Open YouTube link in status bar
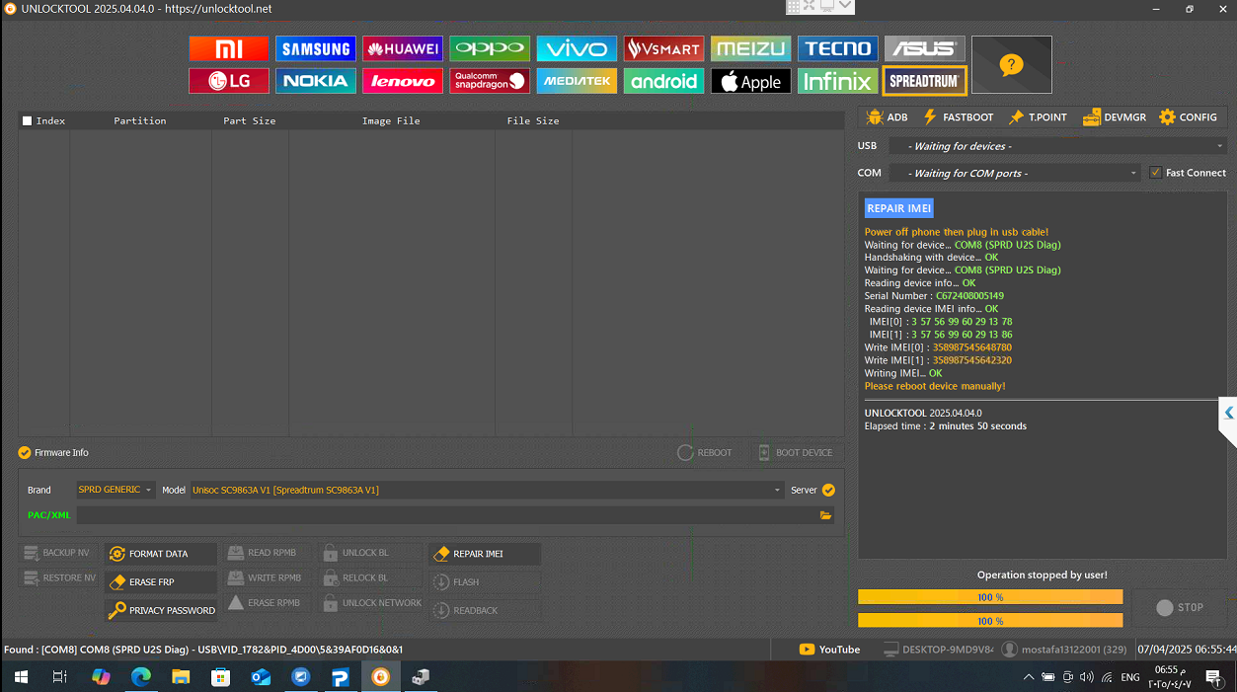 point(829,650)
